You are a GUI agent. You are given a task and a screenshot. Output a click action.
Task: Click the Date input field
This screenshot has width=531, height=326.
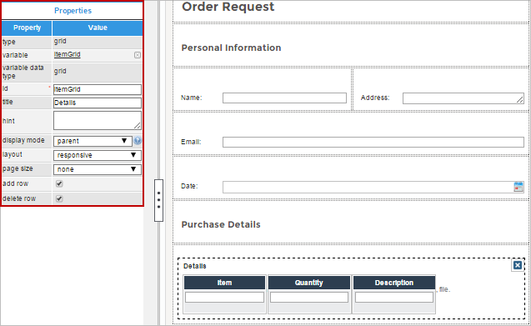[373, 187]
